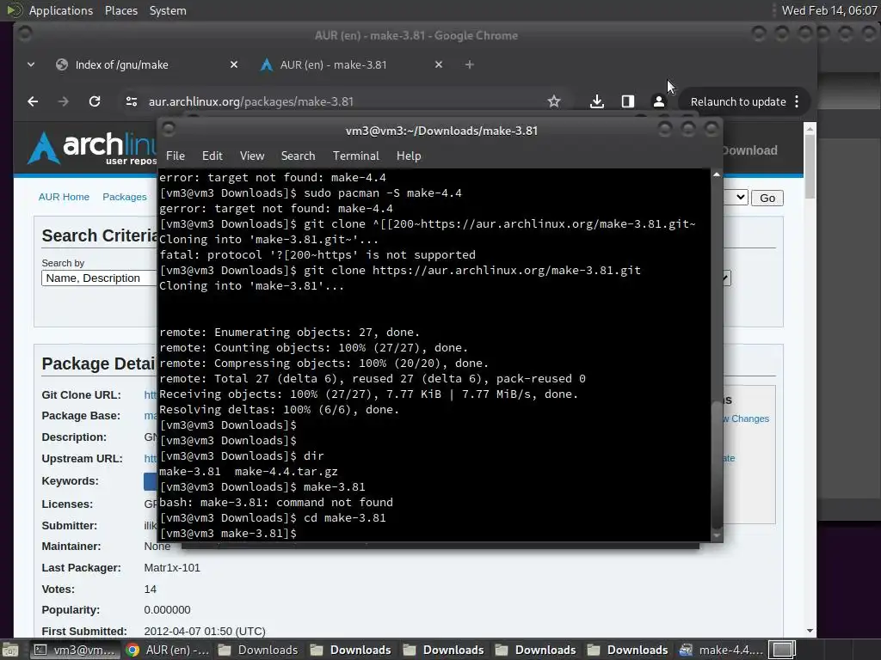
Task: Click the address bar URL
Action: 250,101
